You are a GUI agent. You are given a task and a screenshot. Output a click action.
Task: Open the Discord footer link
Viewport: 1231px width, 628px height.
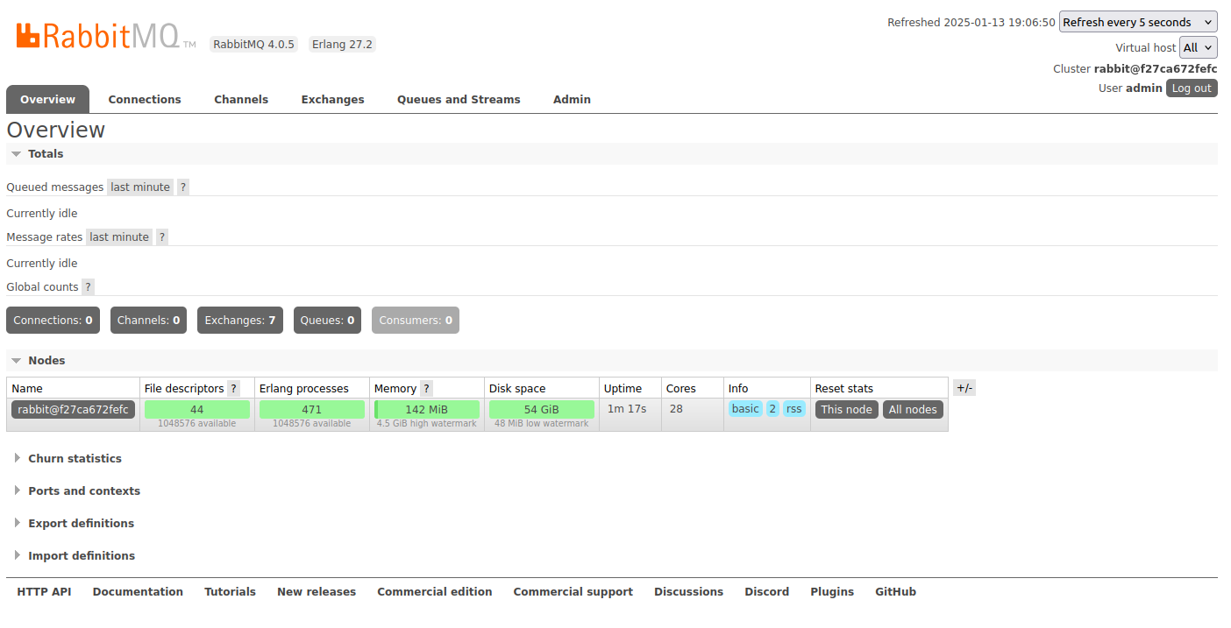767,592
